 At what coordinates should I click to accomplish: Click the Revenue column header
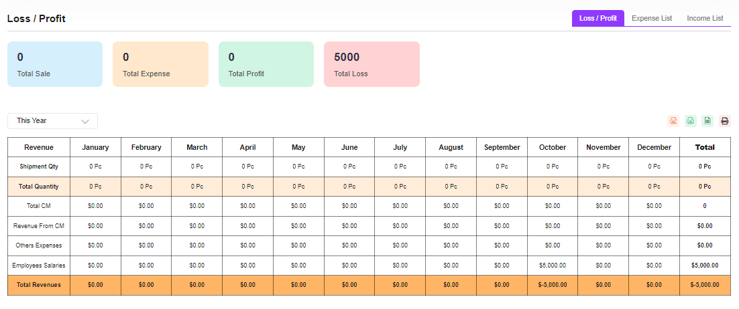(39, 147)
